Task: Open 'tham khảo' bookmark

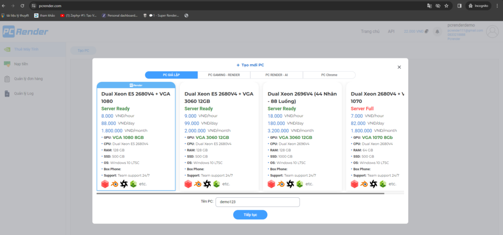Action: point(45,15)
